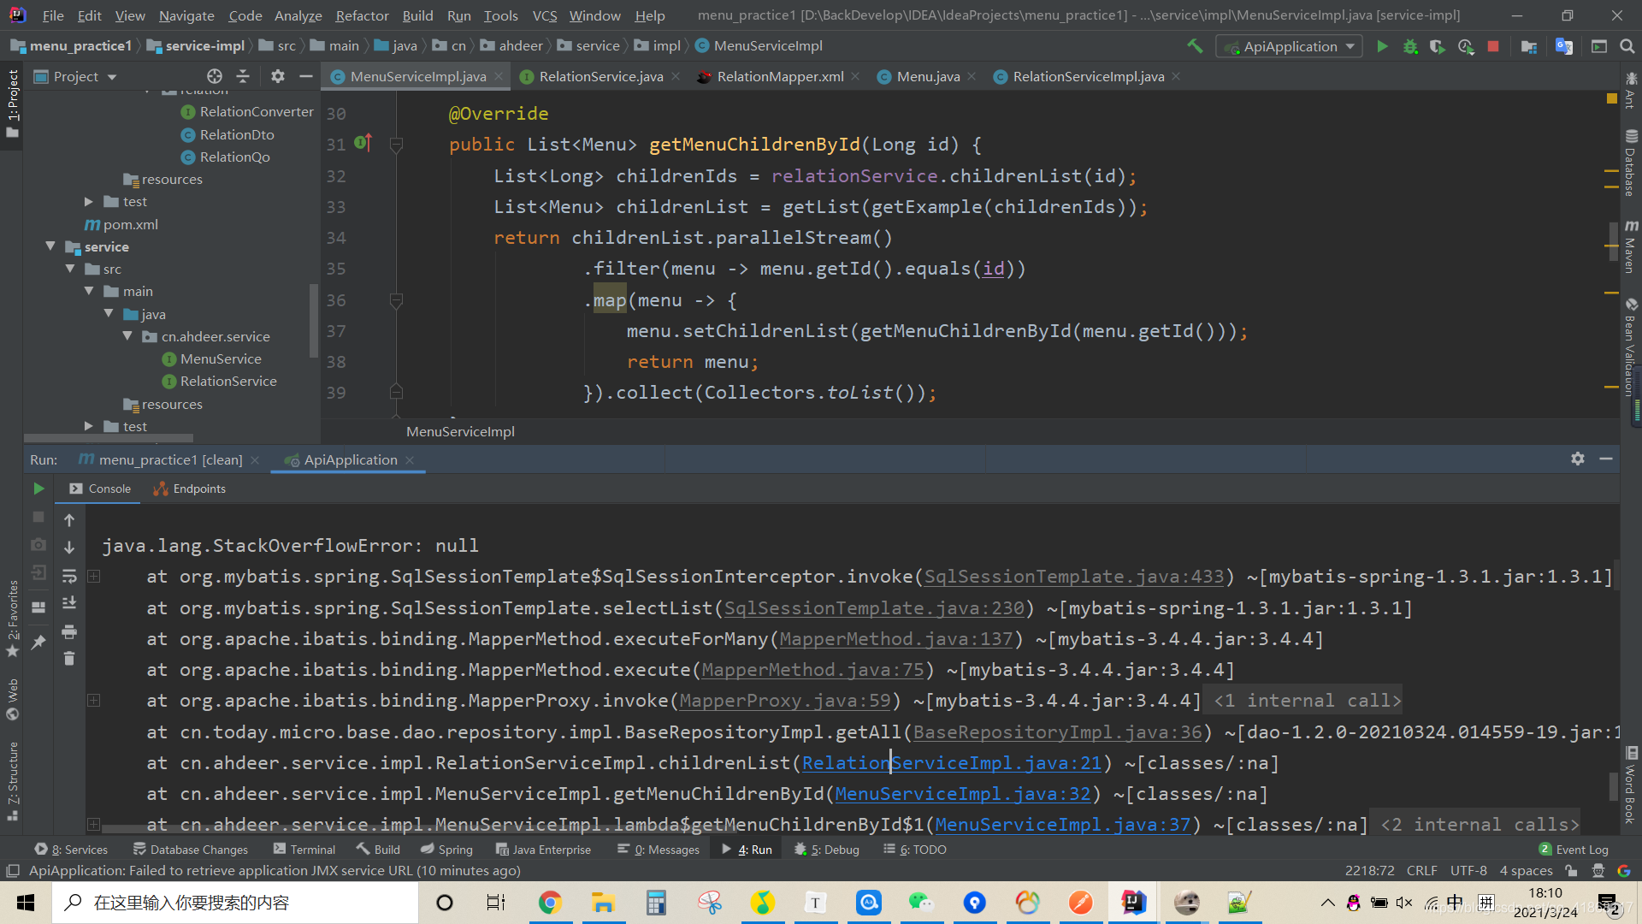Open the Analyze menu
The image size is (1642, 924).
[x=298, y=15]
